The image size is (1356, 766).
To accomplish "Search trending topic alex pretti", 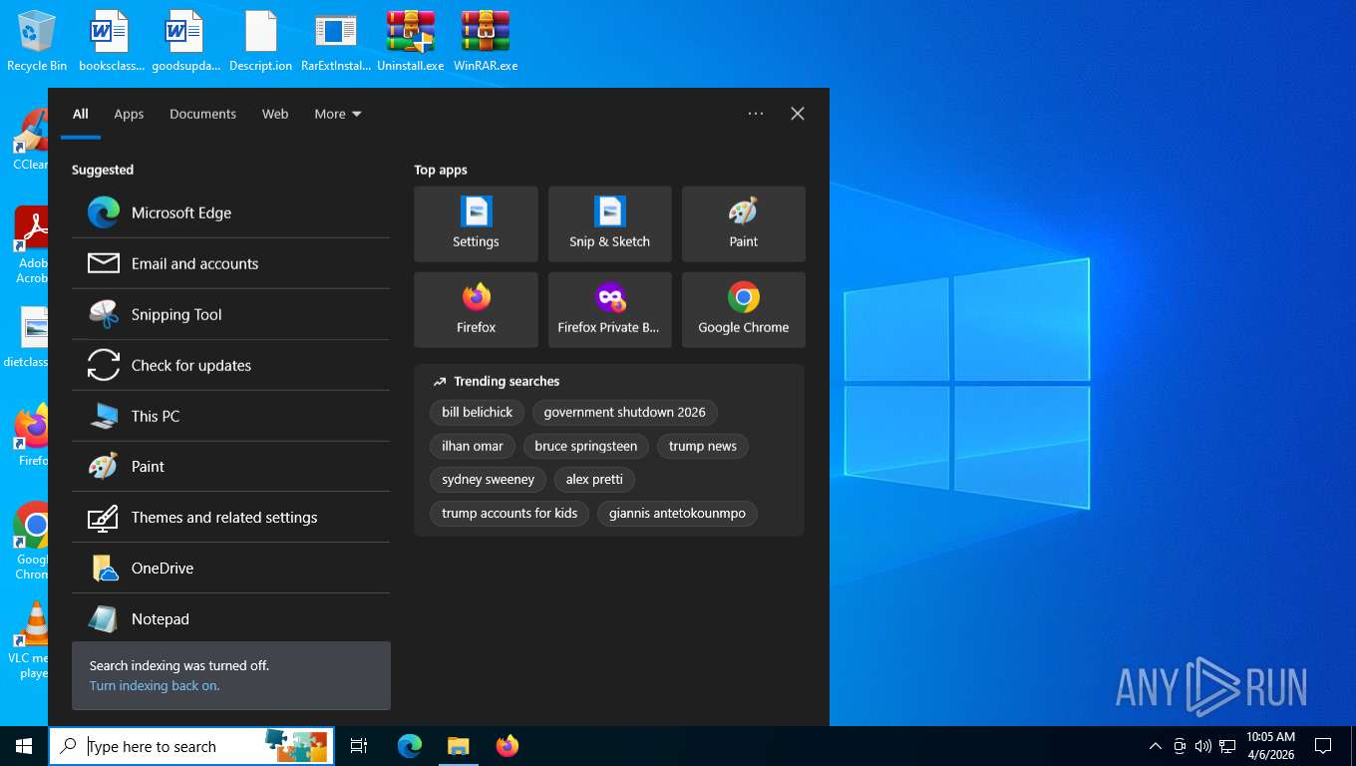I will coord(594,480).
